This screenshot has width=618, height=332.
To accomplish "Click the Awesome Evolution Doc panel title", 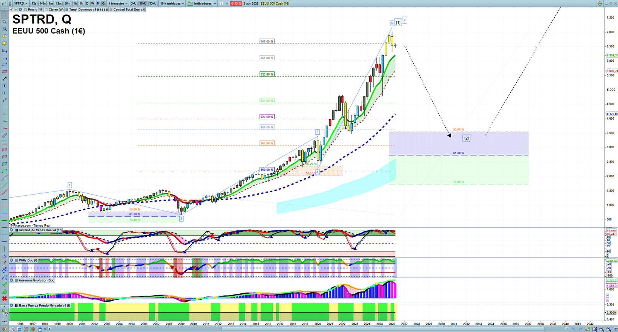I will tap(37, 280).
